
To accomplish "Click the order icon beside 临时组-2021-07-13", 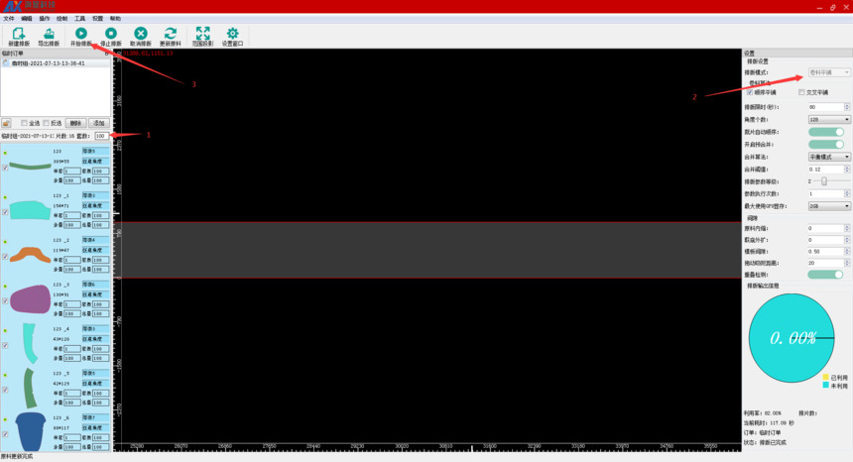I will click(x=6, y=63).
